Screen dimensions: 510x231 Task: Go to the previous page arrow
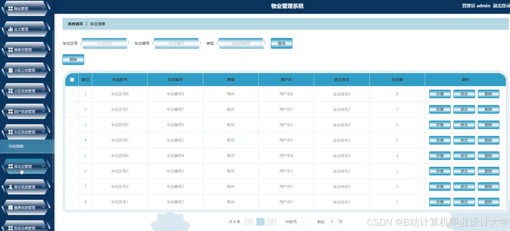coord(249,222)
